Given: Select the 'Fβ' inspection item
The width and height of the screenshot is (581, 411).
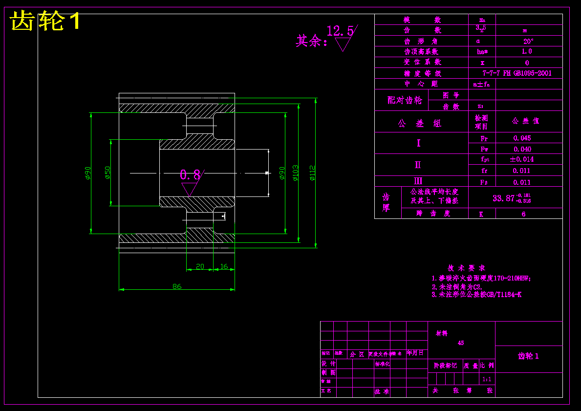Looking at the screenshot, I should click(x=484, y=182).
